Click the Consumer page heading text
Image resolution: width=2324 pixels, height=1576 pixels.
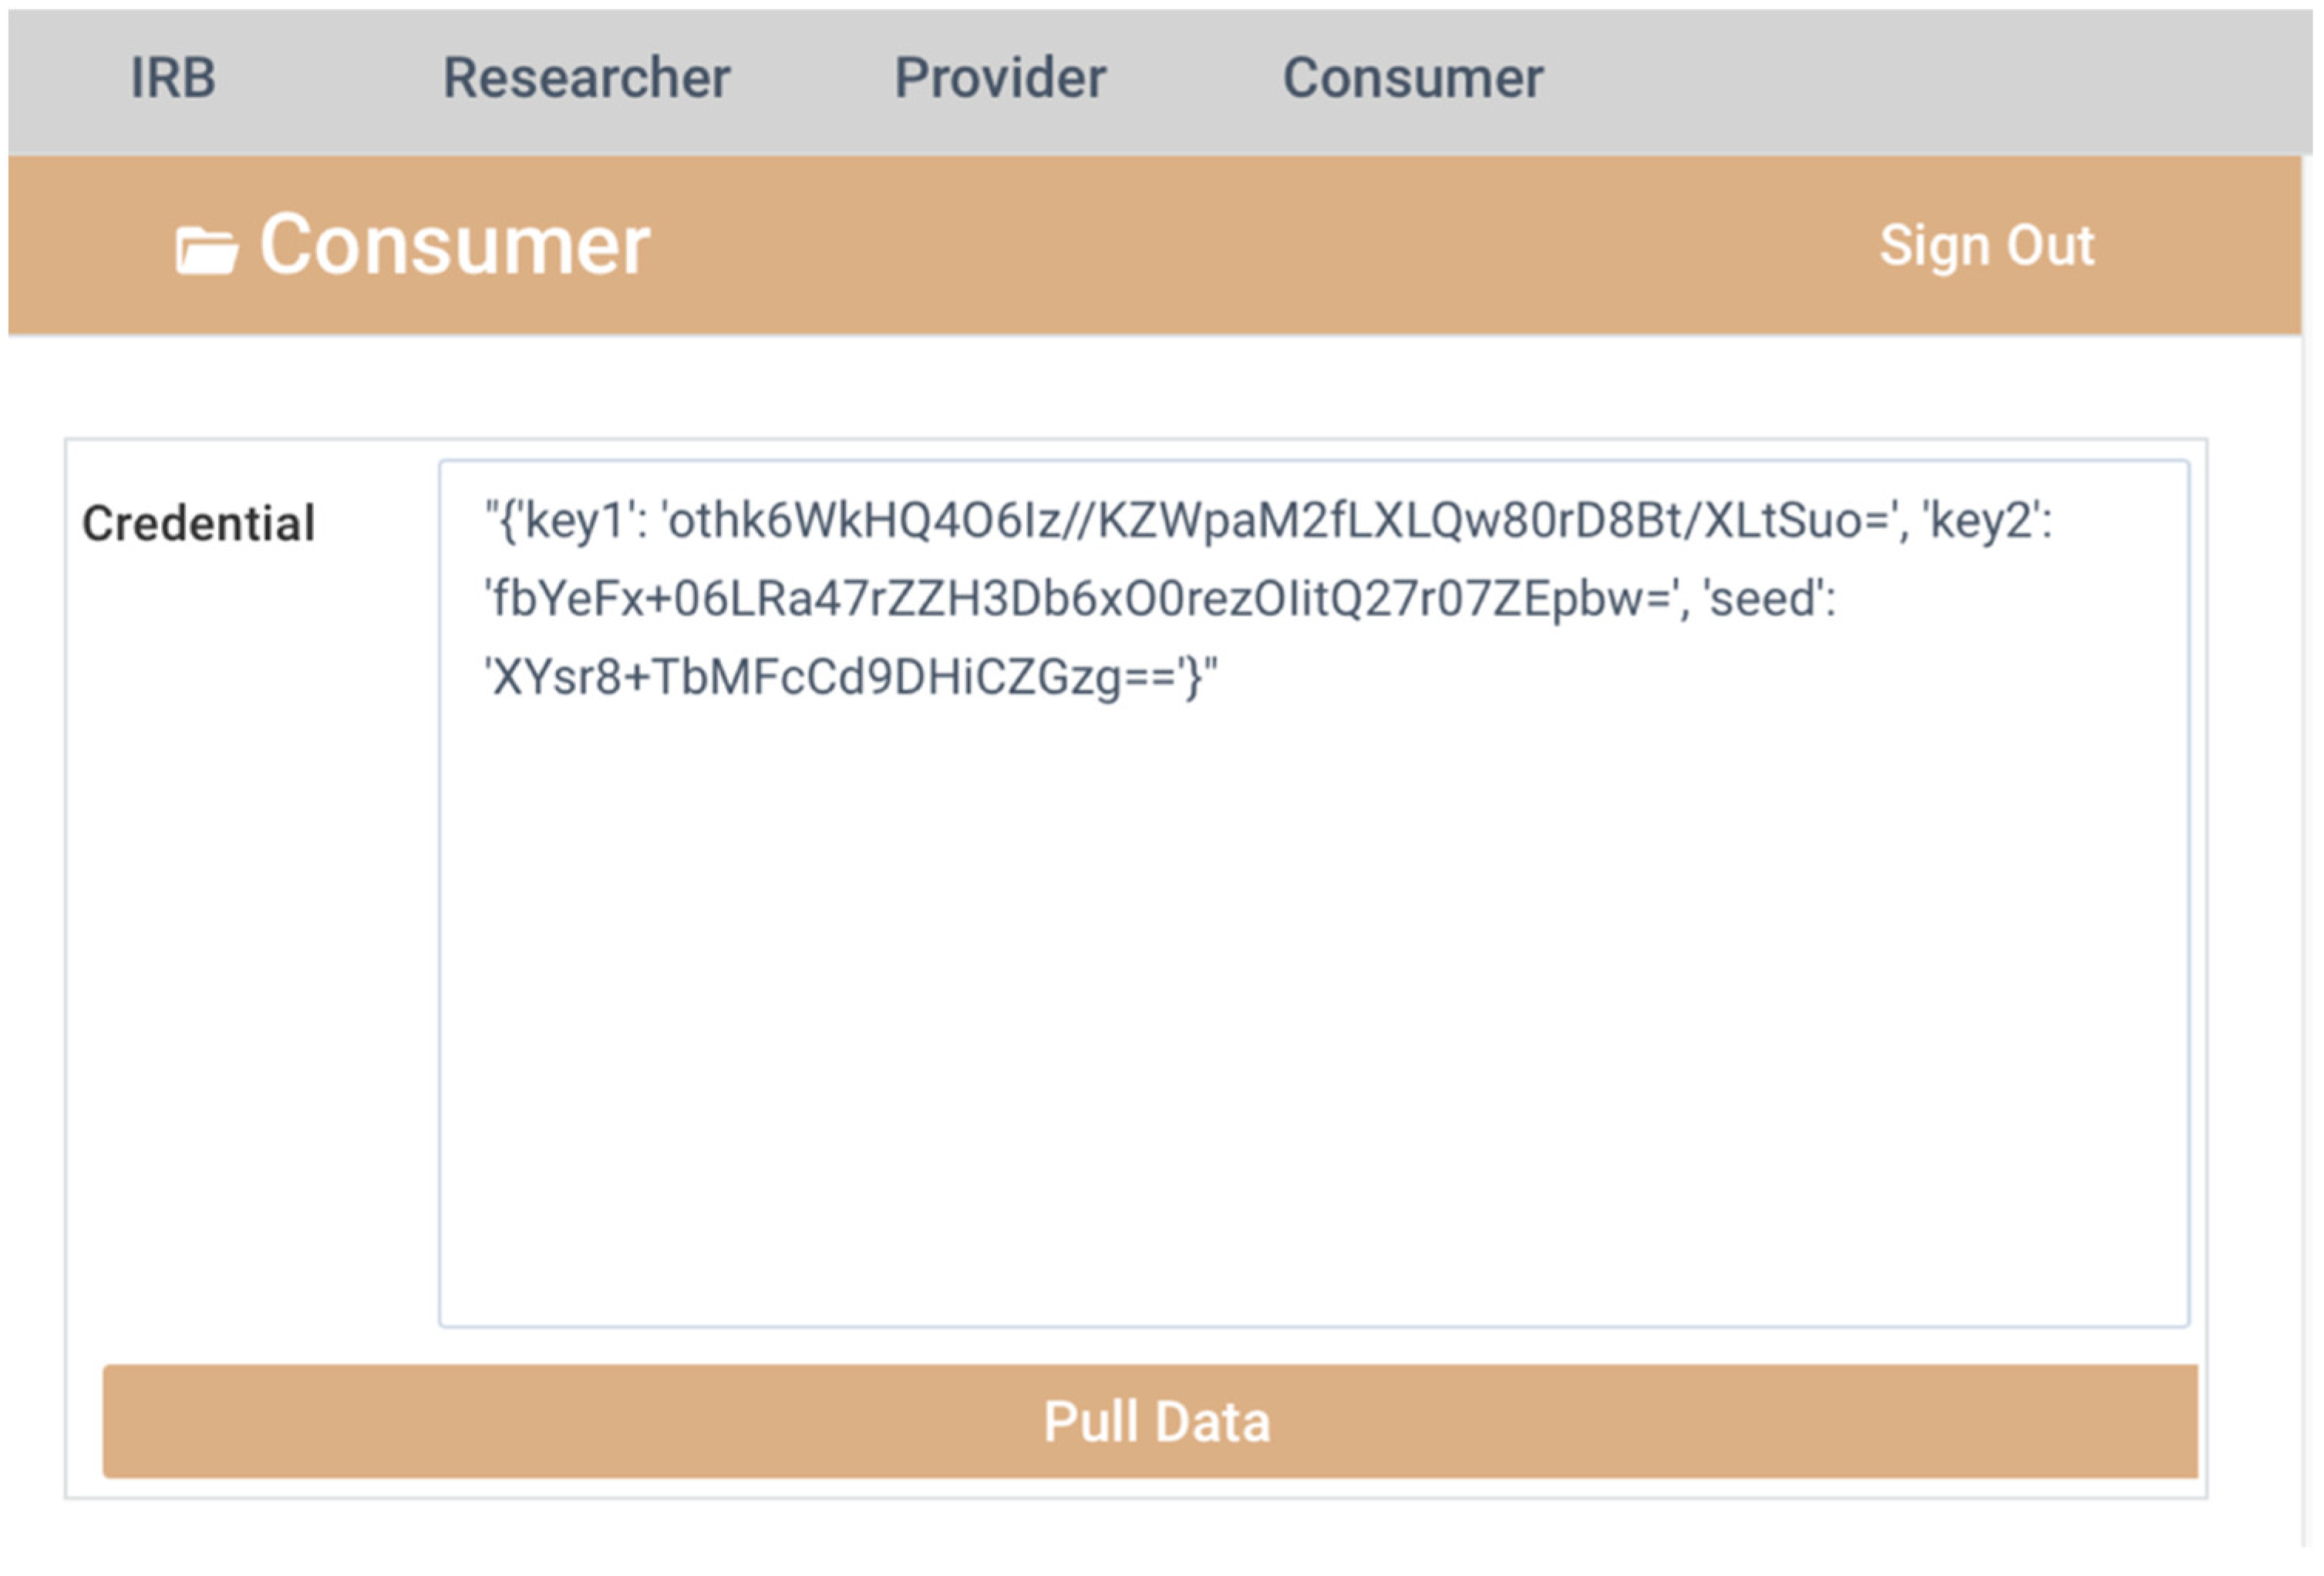coord(455,246)
